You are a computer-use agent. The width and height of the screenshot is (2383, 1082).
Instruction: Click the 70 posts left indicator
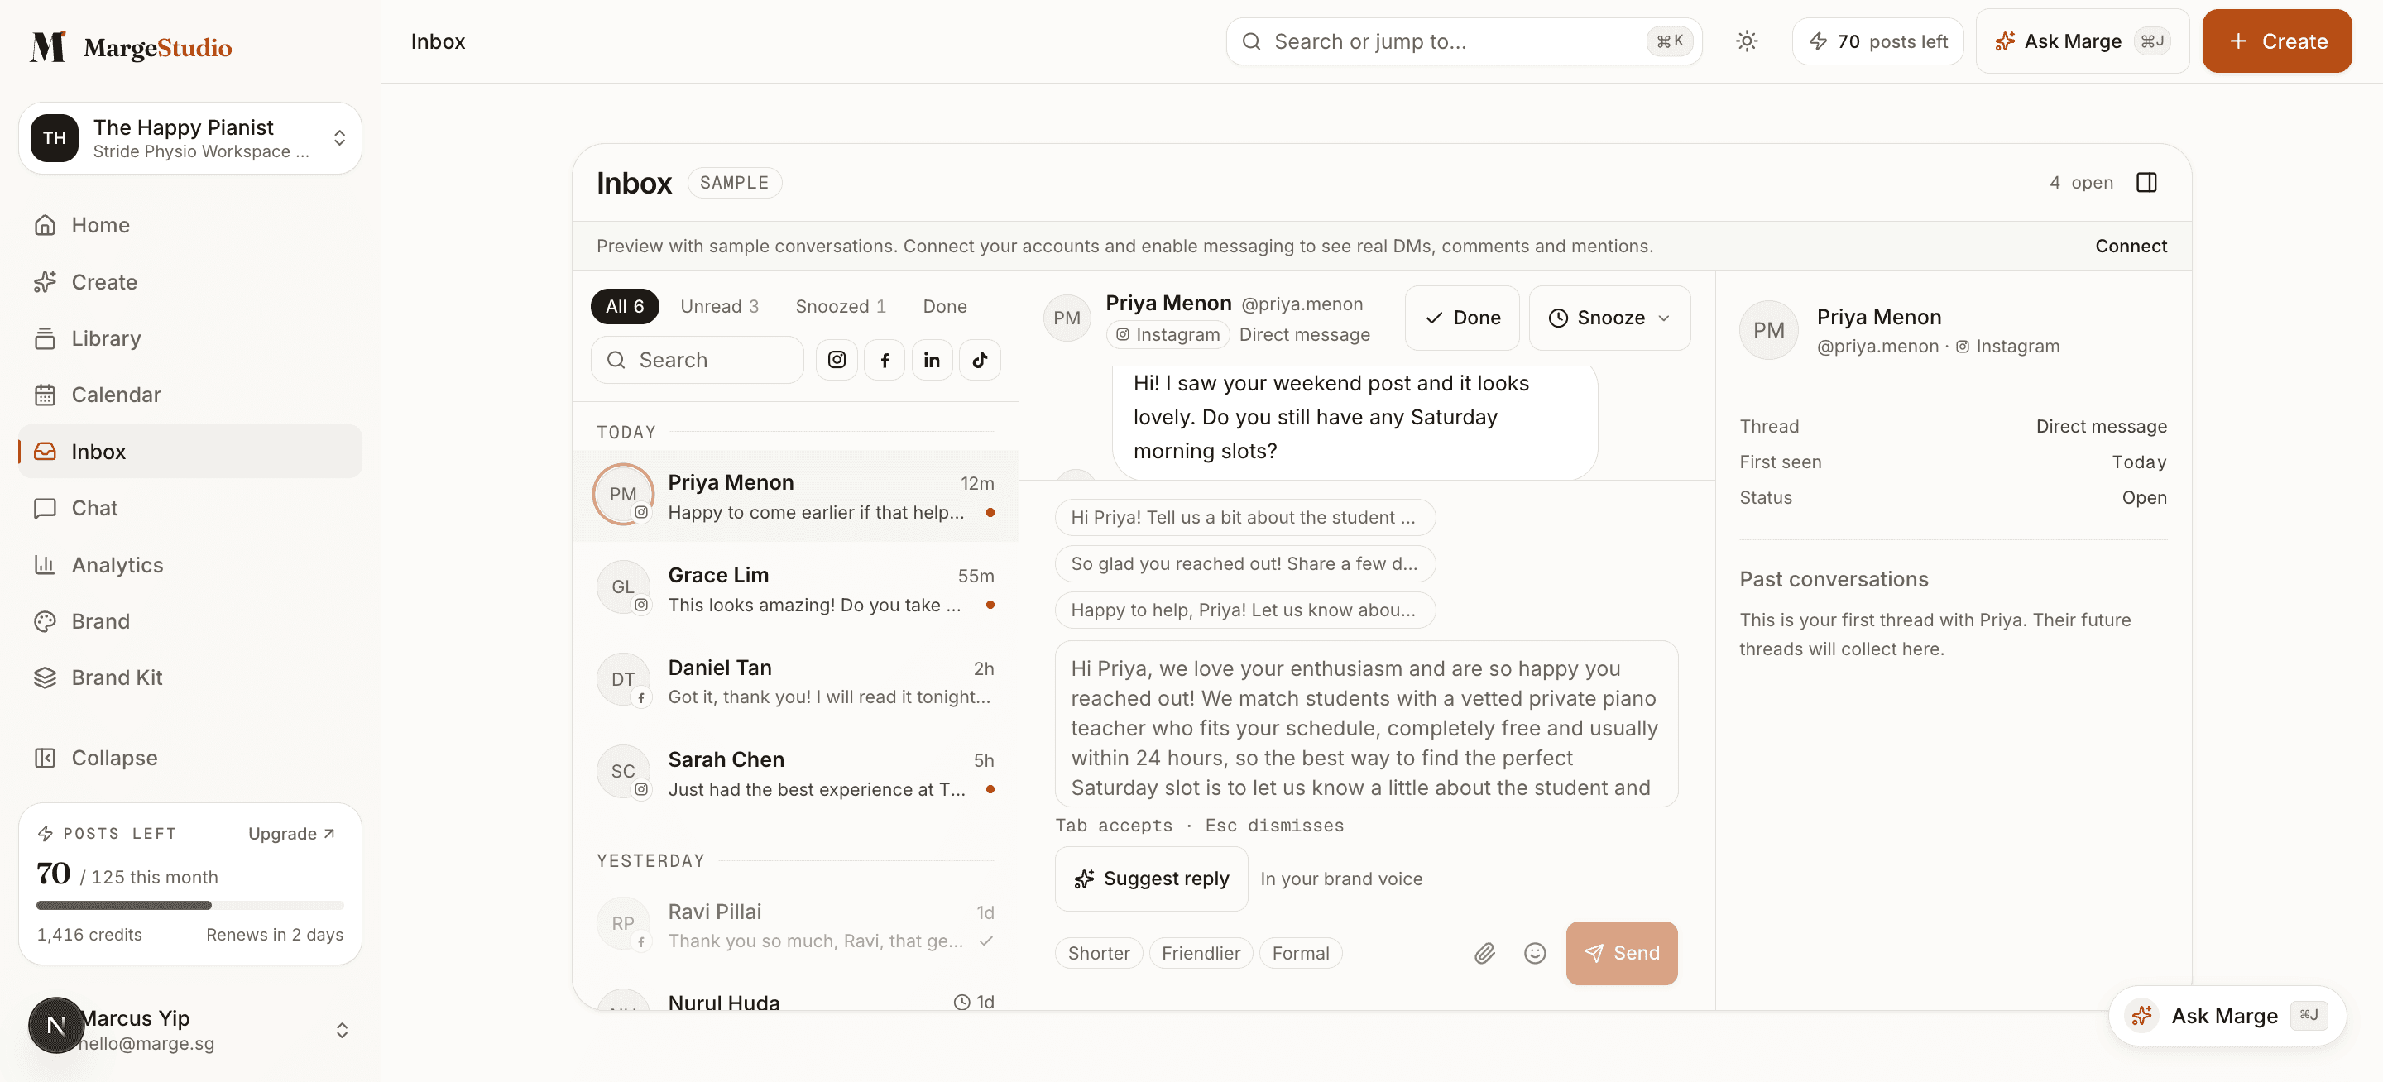pyautogui.click(x=1877, y=41)
